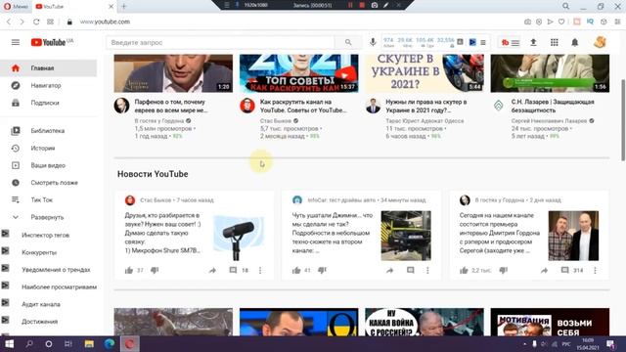Click the address bar URL www.youtube.com

click(x=105, y=22)
